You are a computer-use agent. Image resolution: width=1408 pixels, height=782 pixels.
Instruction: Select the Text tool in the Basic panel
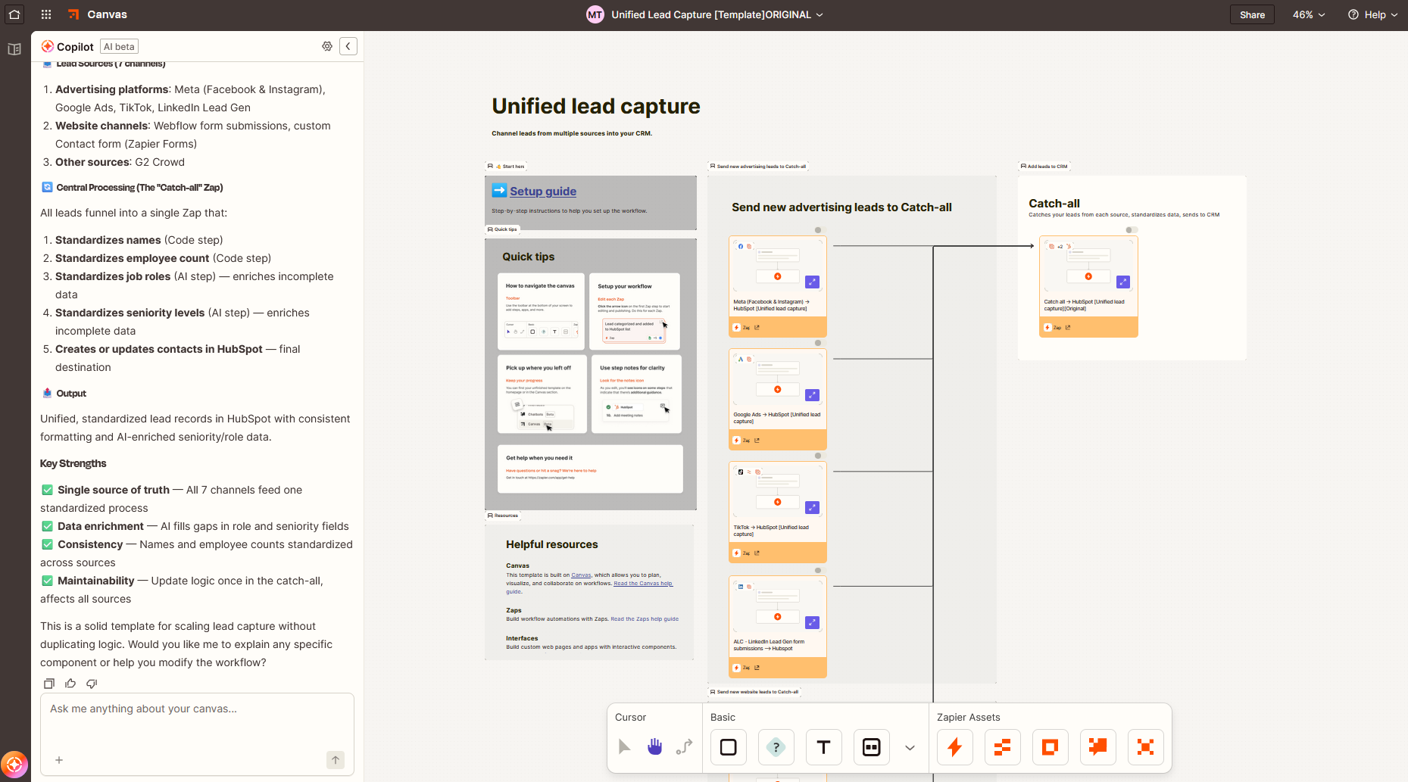click(823, 746)
